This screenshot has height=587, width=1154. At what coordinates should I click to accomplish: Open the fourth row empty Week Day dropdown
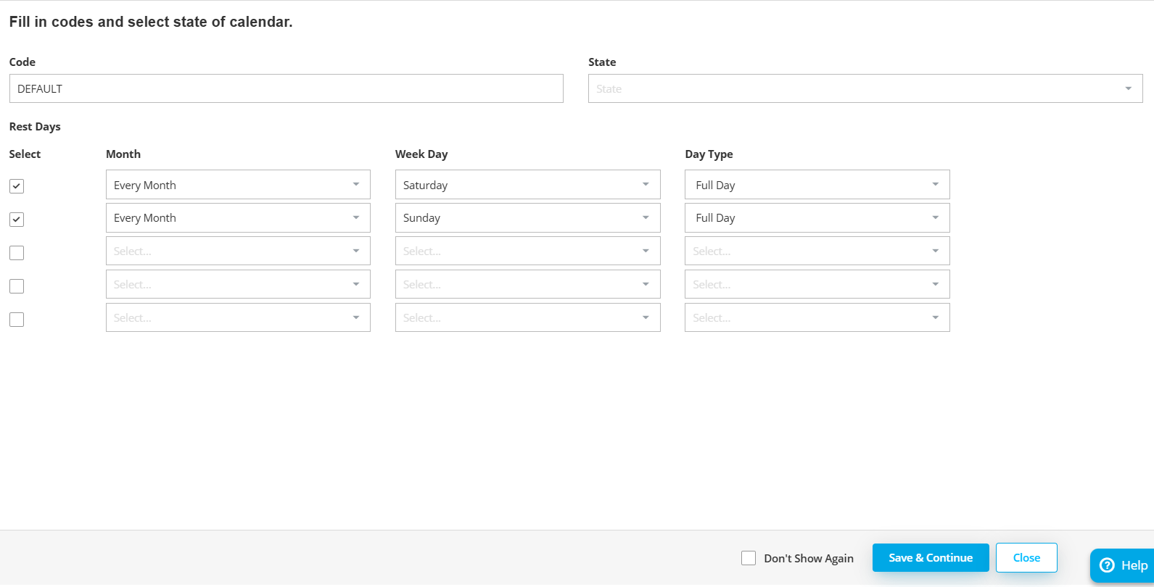pos(527,284)
